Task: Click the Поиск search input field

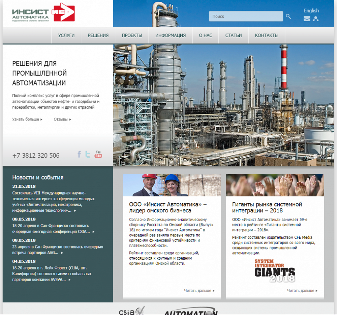Action: (246, 16)
